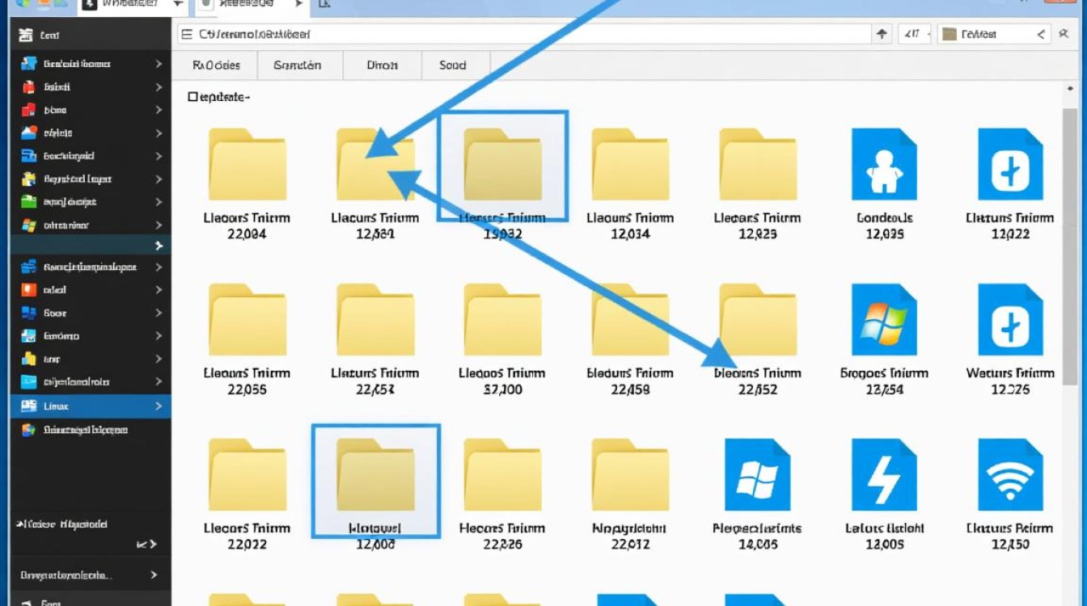The width and height of the screenshot is (1087, 606).
Task: Open the colorful Windows flag file labeled 12,254
Action: click(x=883, y=320)
